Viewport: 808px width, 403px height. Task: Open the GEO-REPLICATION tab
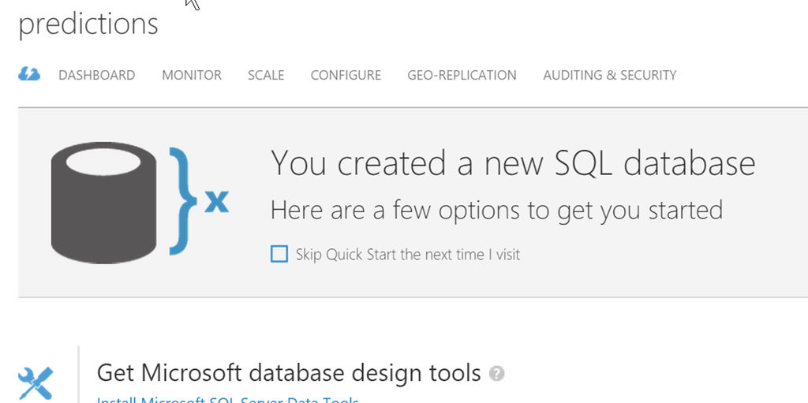462,75
